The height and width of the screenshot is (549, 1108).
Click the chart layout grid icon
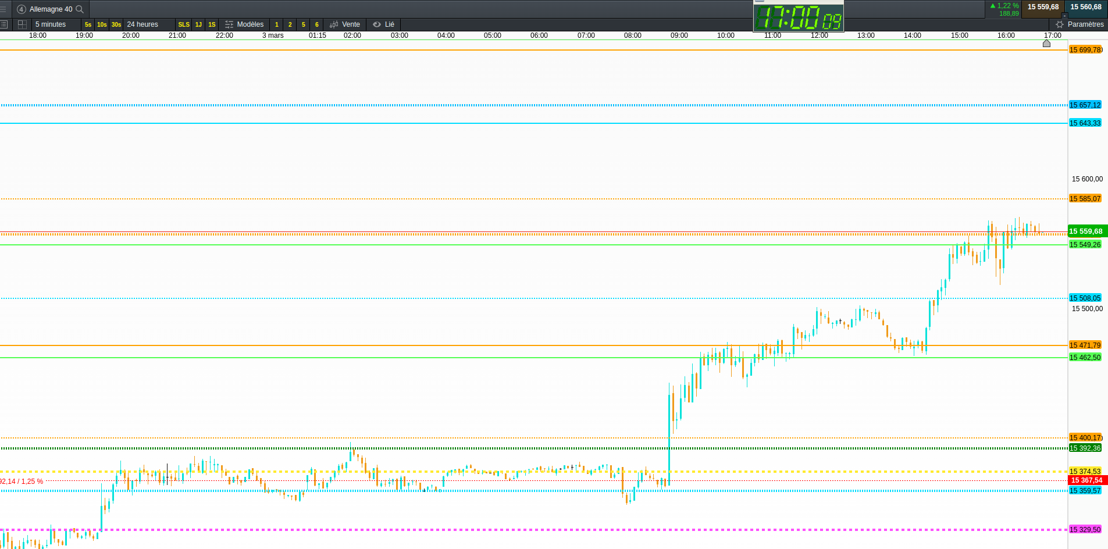click(x=22, y=24)
